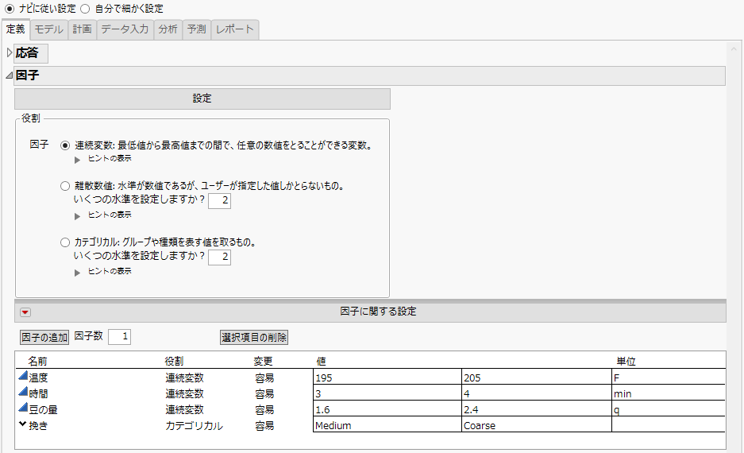Choose 離散数値 factor role radio button
The height and width of the screenshot is (453, 744).
pyautogui.click(x=65, y=186)
